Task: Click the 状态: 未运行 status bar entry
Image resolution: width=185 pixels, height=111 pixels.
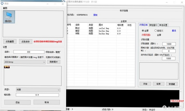Action: tap(149, 109)
